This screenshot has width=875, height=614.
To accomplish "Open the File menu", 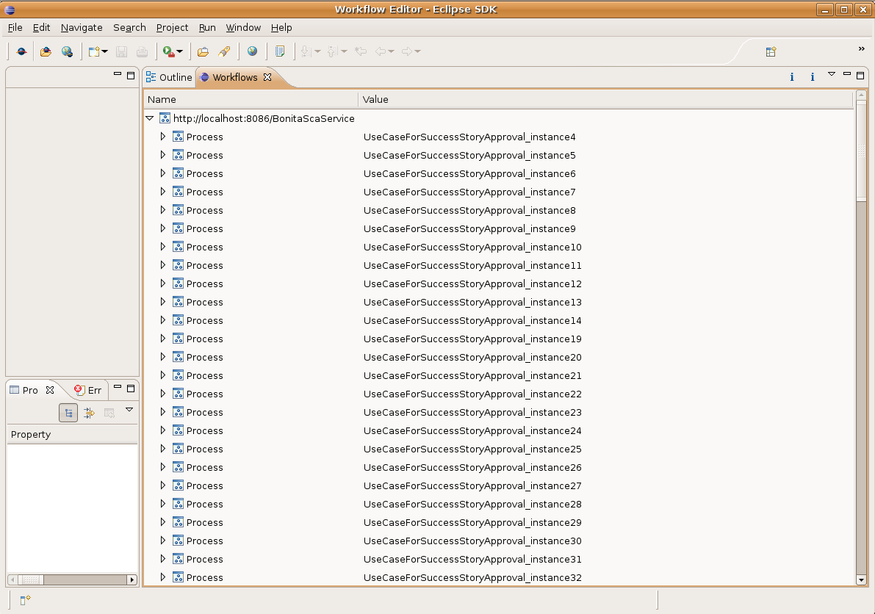I will pyautogui.click(x=15, y=27).
